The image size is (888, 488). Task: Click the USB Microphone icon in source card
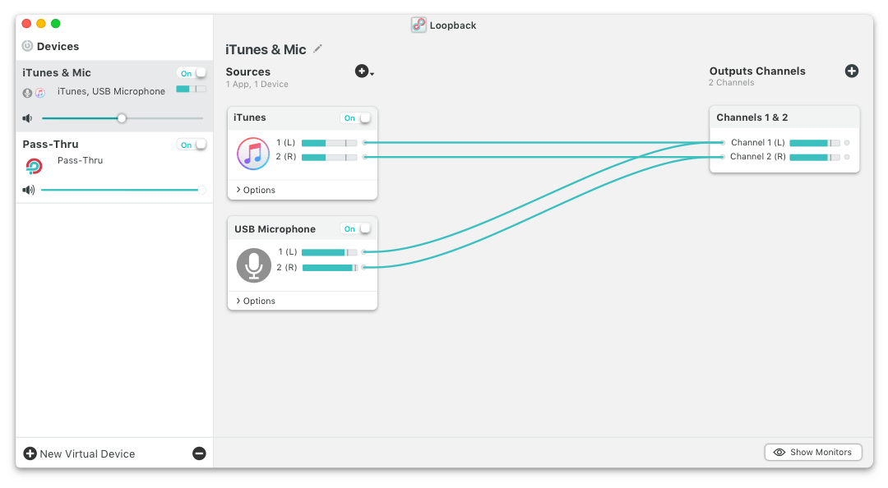tap(254, 265)
